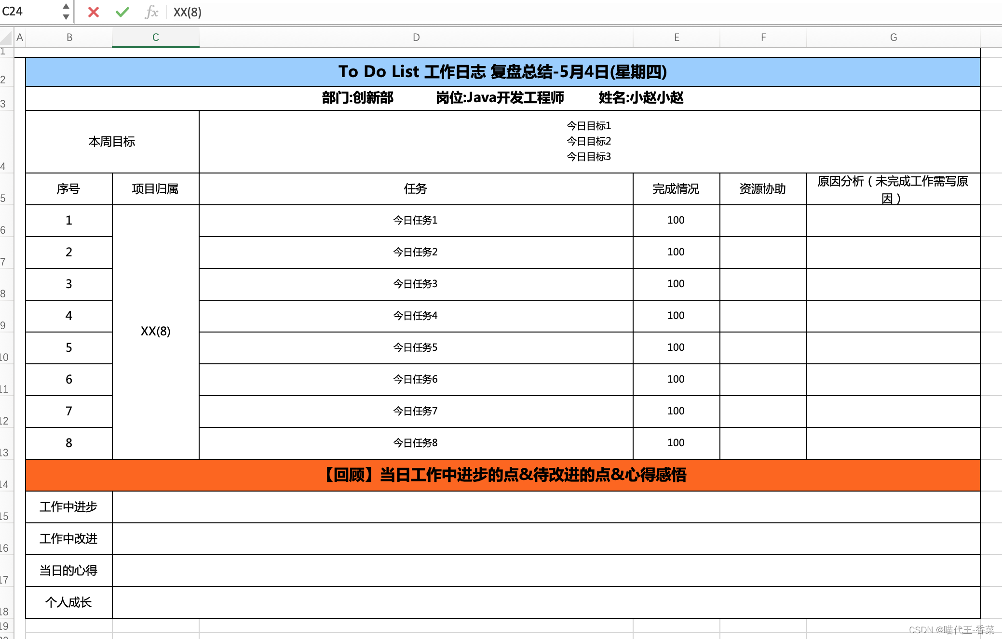This screenshot has width=1002, height=639.
Task: Select row 17 header
Action: [x=7, y=571]
